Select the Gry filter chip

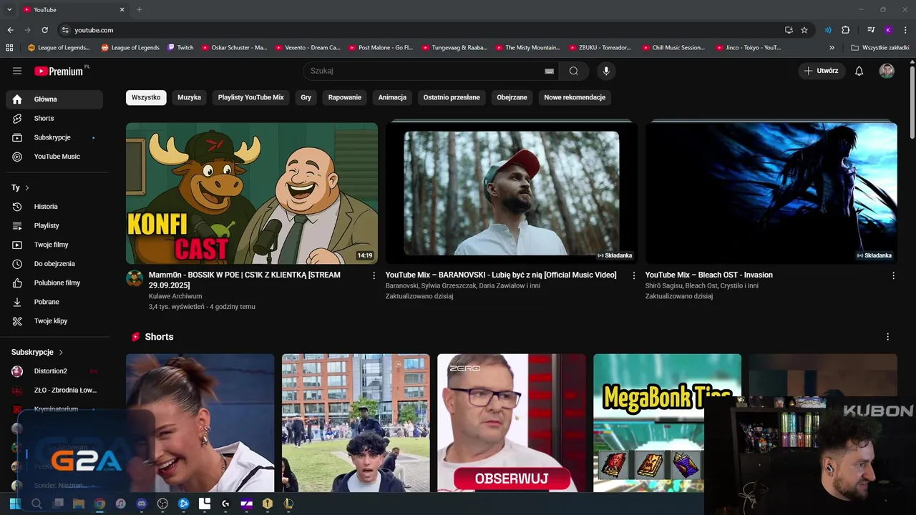(x=306, y=97)
